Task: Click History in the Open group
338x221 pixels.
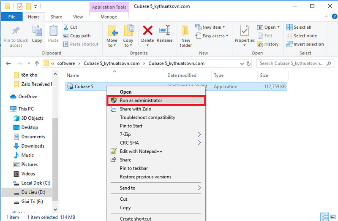Action: pos(268,44)
